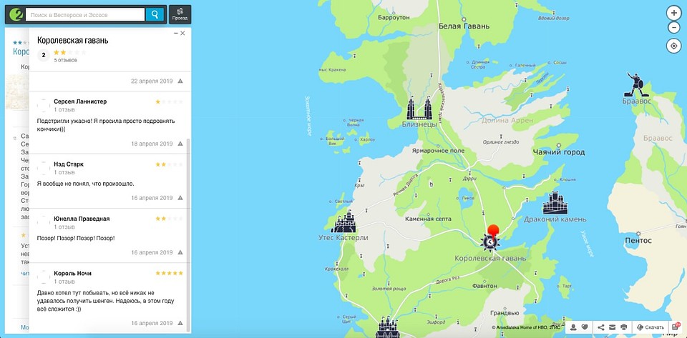Click the castle icon at the map bottom edge
Image resolution: width=687 pixels, height=338 pixels.
[x=388, y=326]
